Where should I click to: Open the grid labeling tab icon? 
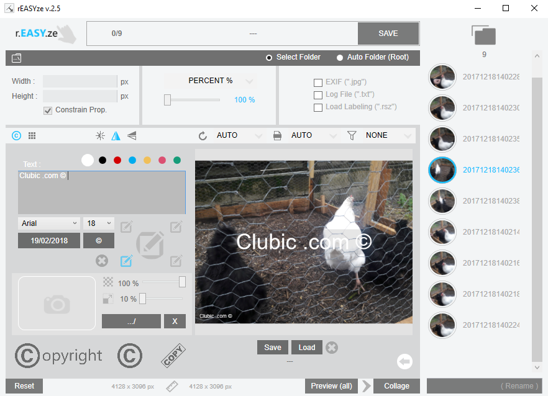click(32, 135)
